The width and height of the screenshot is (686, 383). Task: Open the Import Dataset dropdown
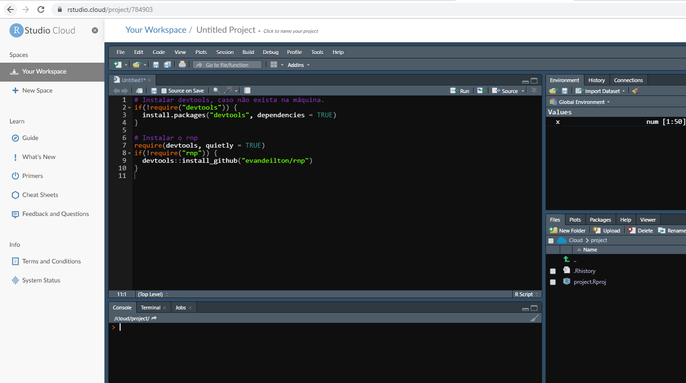[601, 91]
